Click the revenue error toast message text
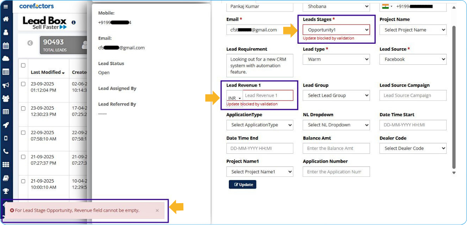This screenshot has height=225, width=467. pos(77,210)
